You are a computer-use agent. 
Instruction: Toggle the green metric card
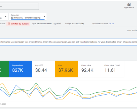(4, 69)
